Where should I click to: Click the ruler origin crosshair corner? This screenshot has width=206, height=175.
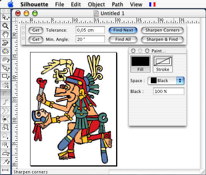[x=15, y=20]
